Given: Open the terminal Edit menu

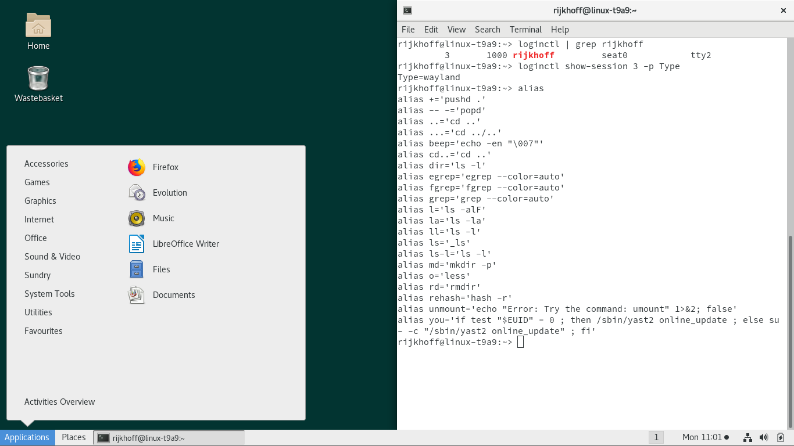Looking at the screenshot, I should (431, 30).
